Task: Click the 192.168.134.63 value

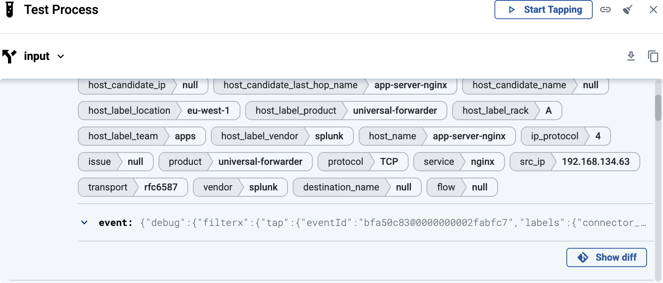Action: click(x=596, y=162)
